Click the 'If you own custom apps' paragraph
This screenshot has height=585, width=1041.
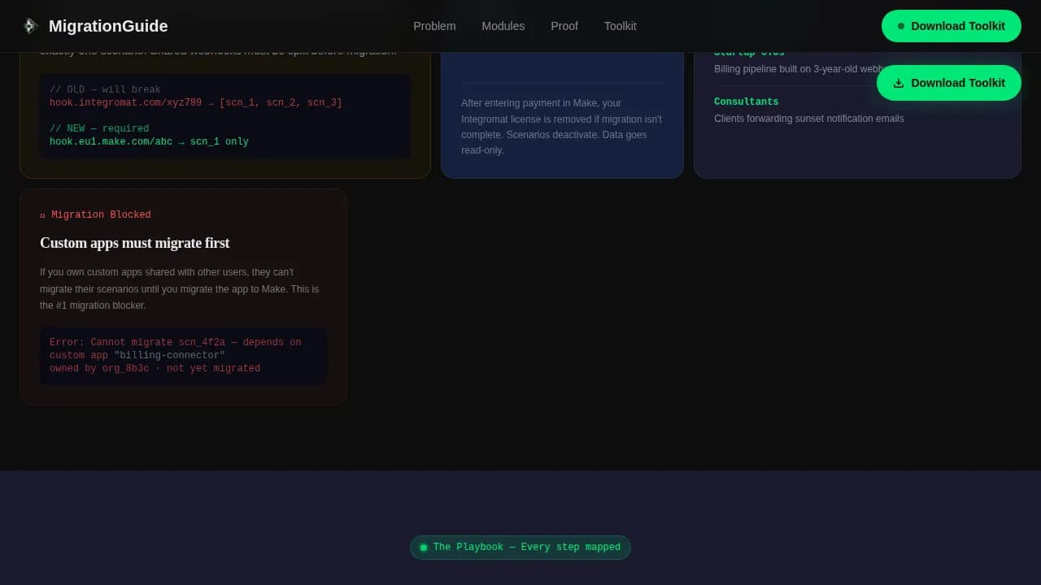(x=180, y=288)
